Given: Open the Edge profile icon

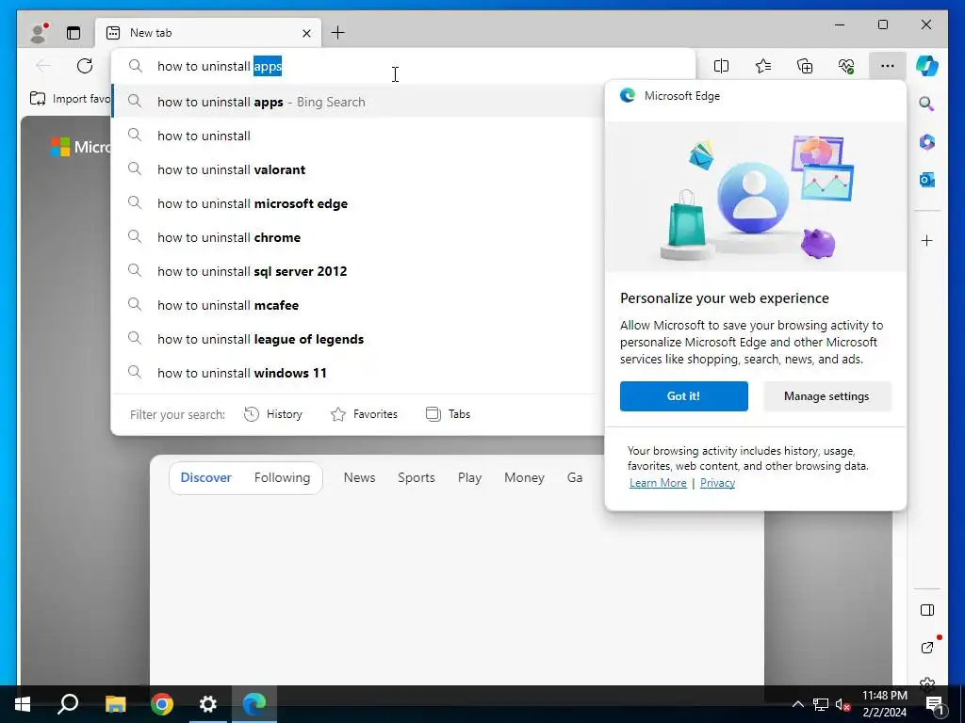Looking at the screenshot, I should coord(39,33).
